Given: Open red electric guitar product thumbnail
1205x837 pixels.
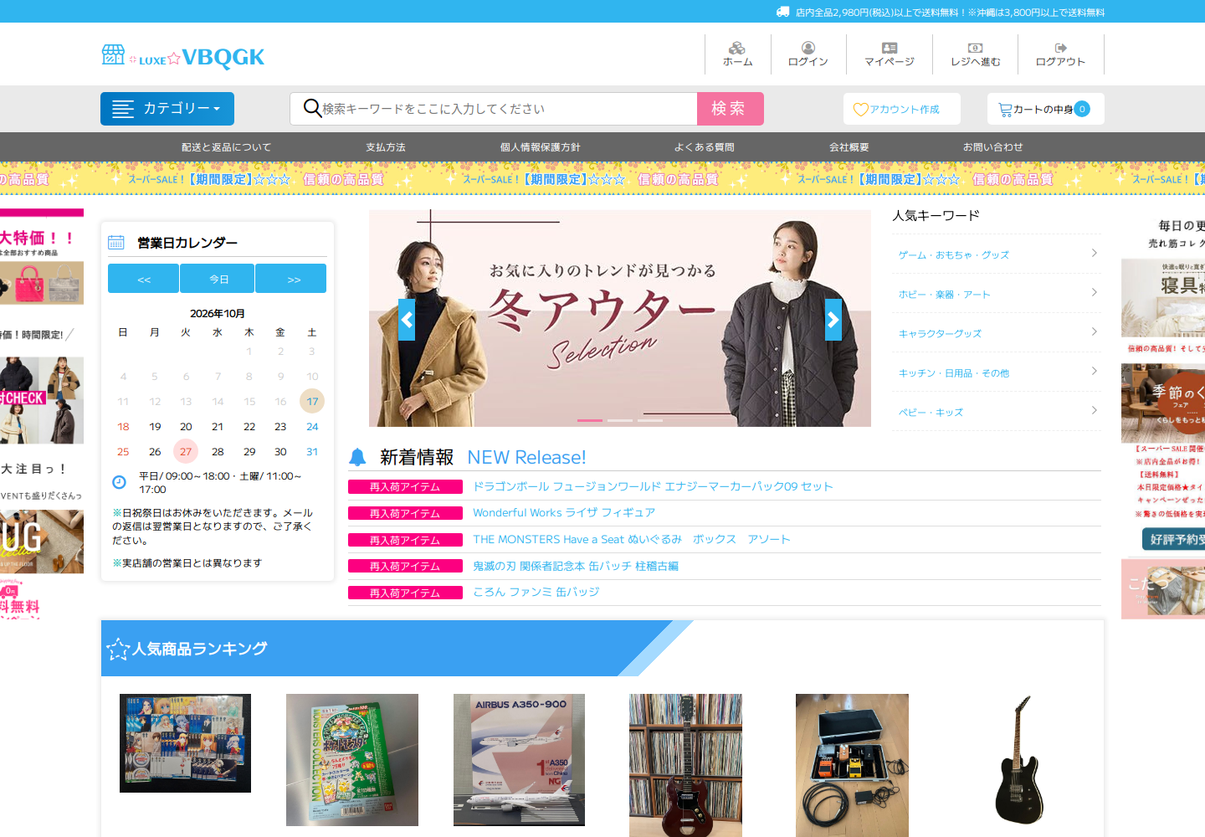Looking at the screenshot, I should (685, 765).
